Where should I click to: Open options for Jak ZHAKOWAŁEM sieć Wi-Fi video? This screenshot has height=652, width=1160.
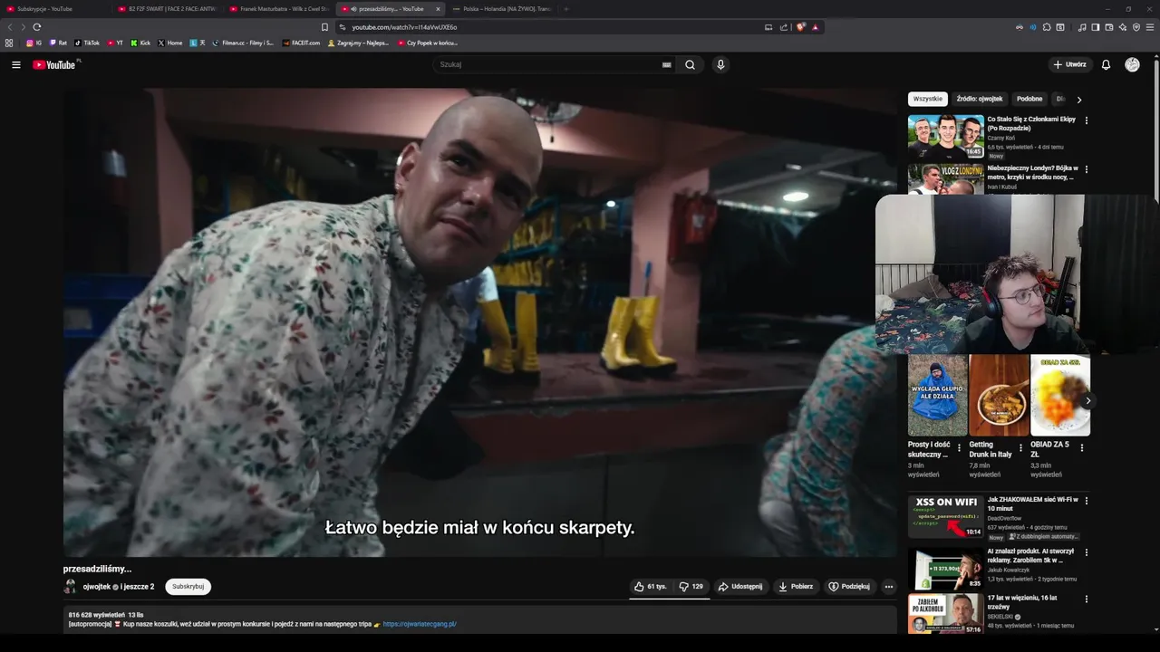click(x=1087, y=500)
